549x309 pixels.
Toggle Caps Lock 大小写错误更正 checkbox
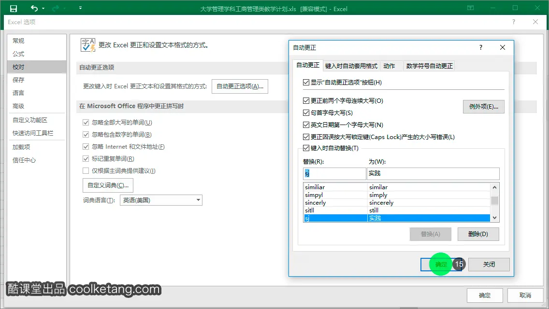[x=306, y=137]
